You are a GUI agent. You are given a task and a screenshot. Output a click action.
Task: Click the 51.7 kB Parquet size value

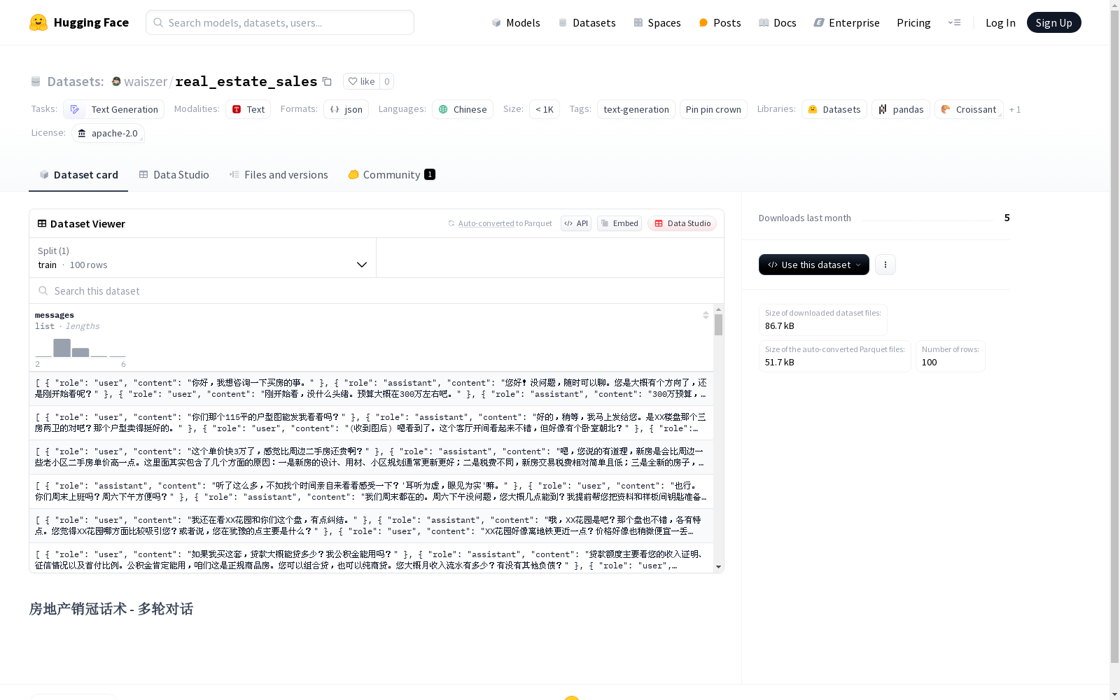point(780,362)
